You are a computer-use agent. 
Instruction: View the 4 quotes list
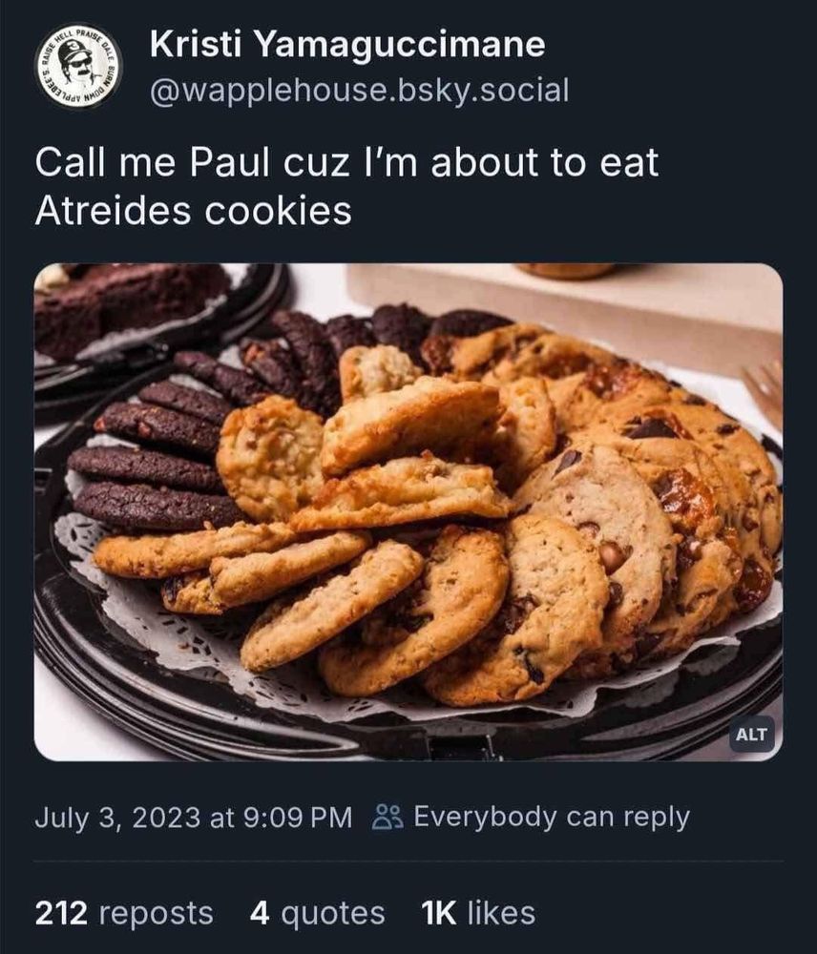[317, 913]
